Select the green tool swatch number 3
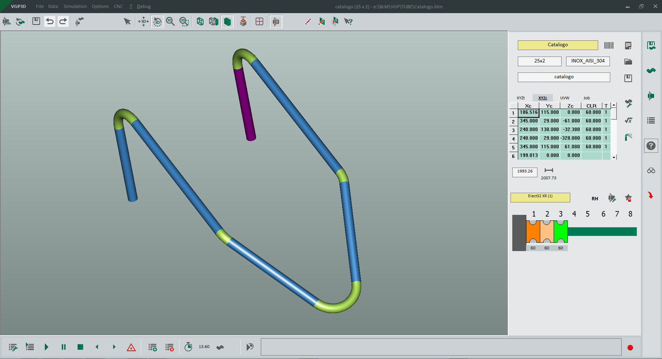Screen dimensions: 662x359 tap(560, 232)
